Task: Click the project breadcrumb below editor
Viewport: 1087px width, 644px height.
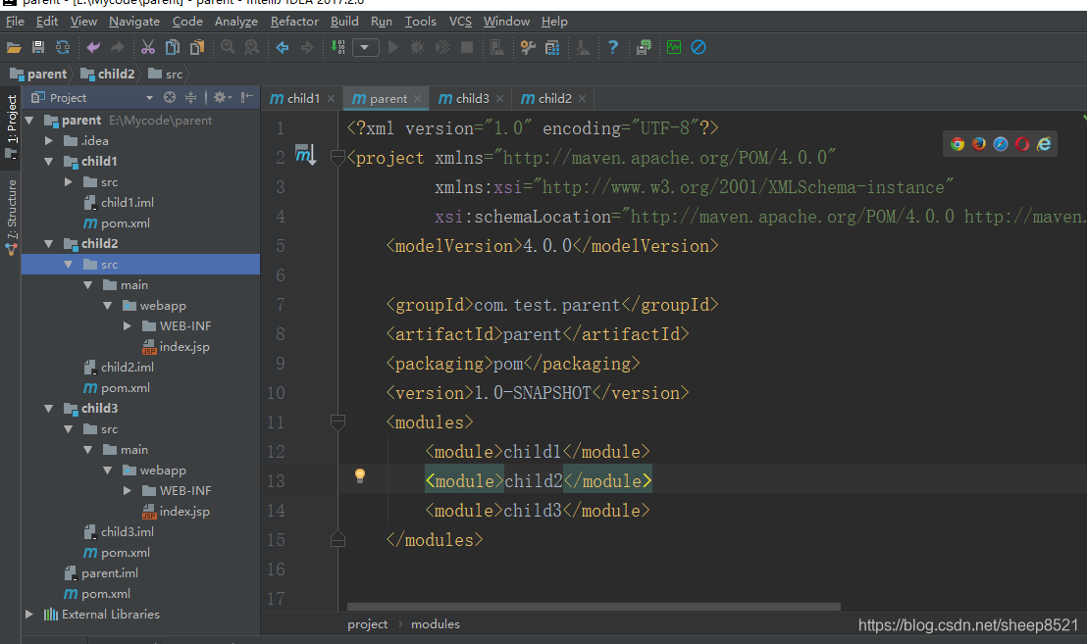Action: [x=368, y=624]
